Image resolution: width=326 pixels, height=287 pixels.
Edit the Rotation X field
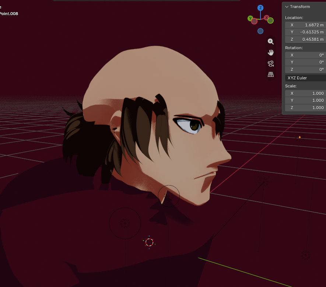[305, 55]
